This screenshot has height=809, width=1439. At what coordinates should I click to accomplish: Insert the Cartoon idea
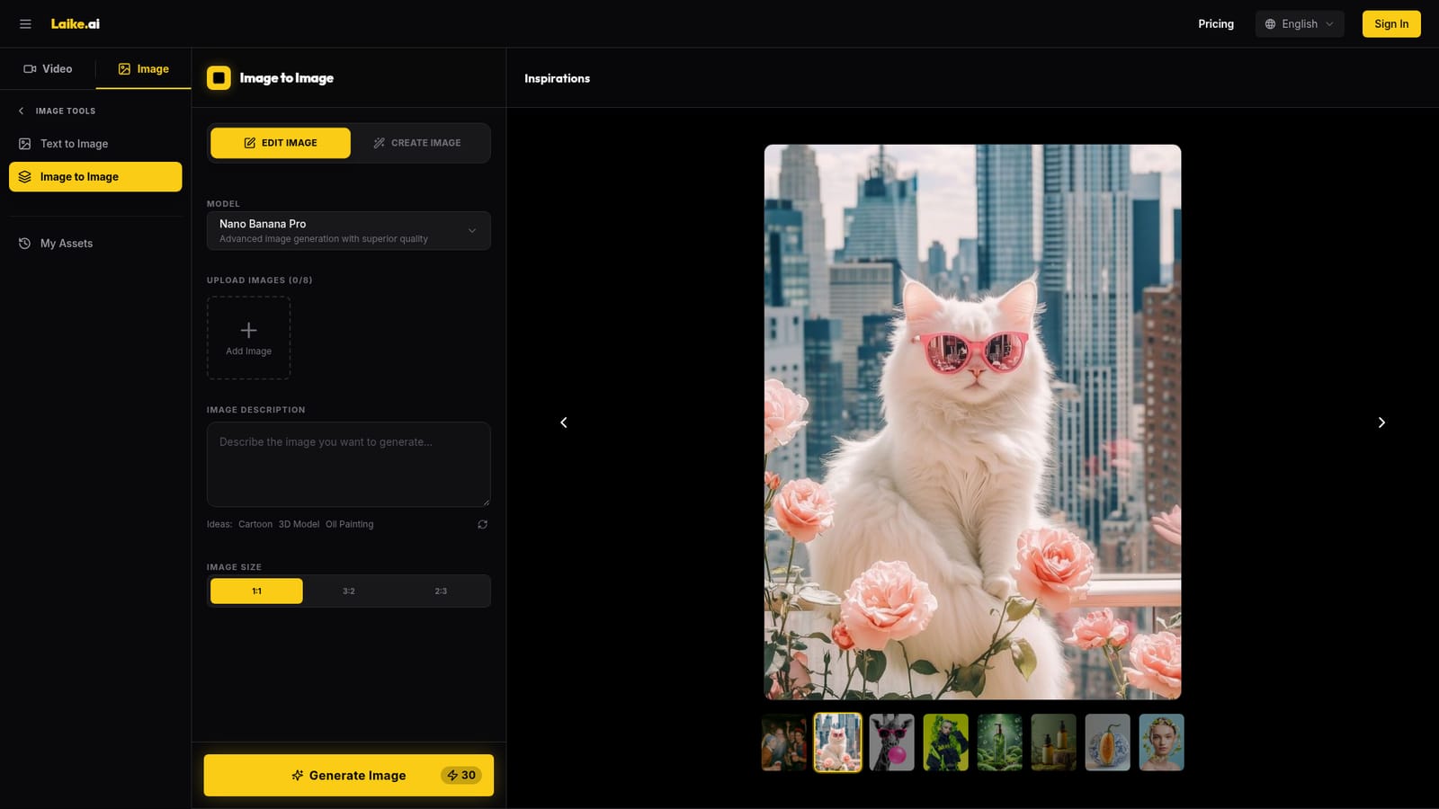coord(255,524)
